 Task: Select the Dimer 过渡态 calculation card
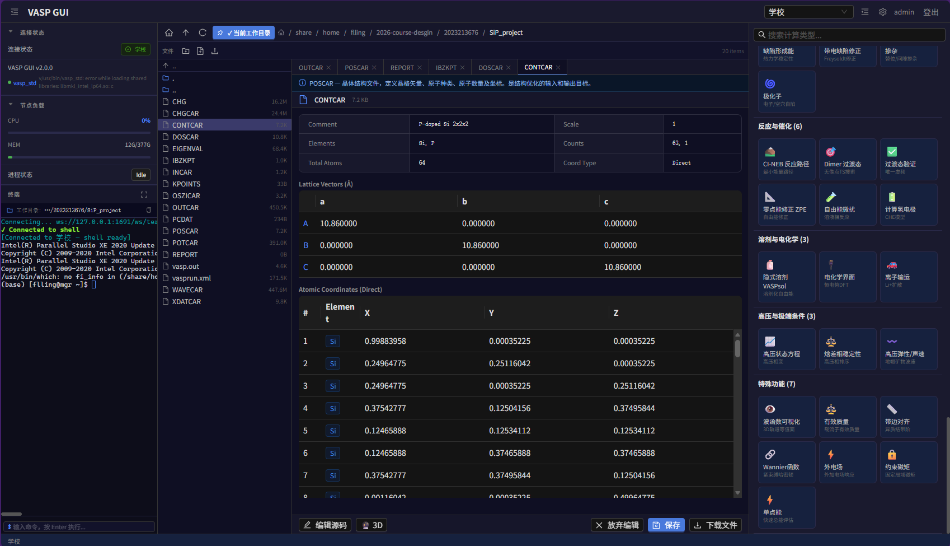[x=848, y=160]
